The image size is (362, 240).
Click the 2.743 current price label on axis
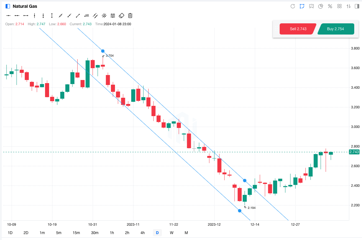[x=354, y=152]
